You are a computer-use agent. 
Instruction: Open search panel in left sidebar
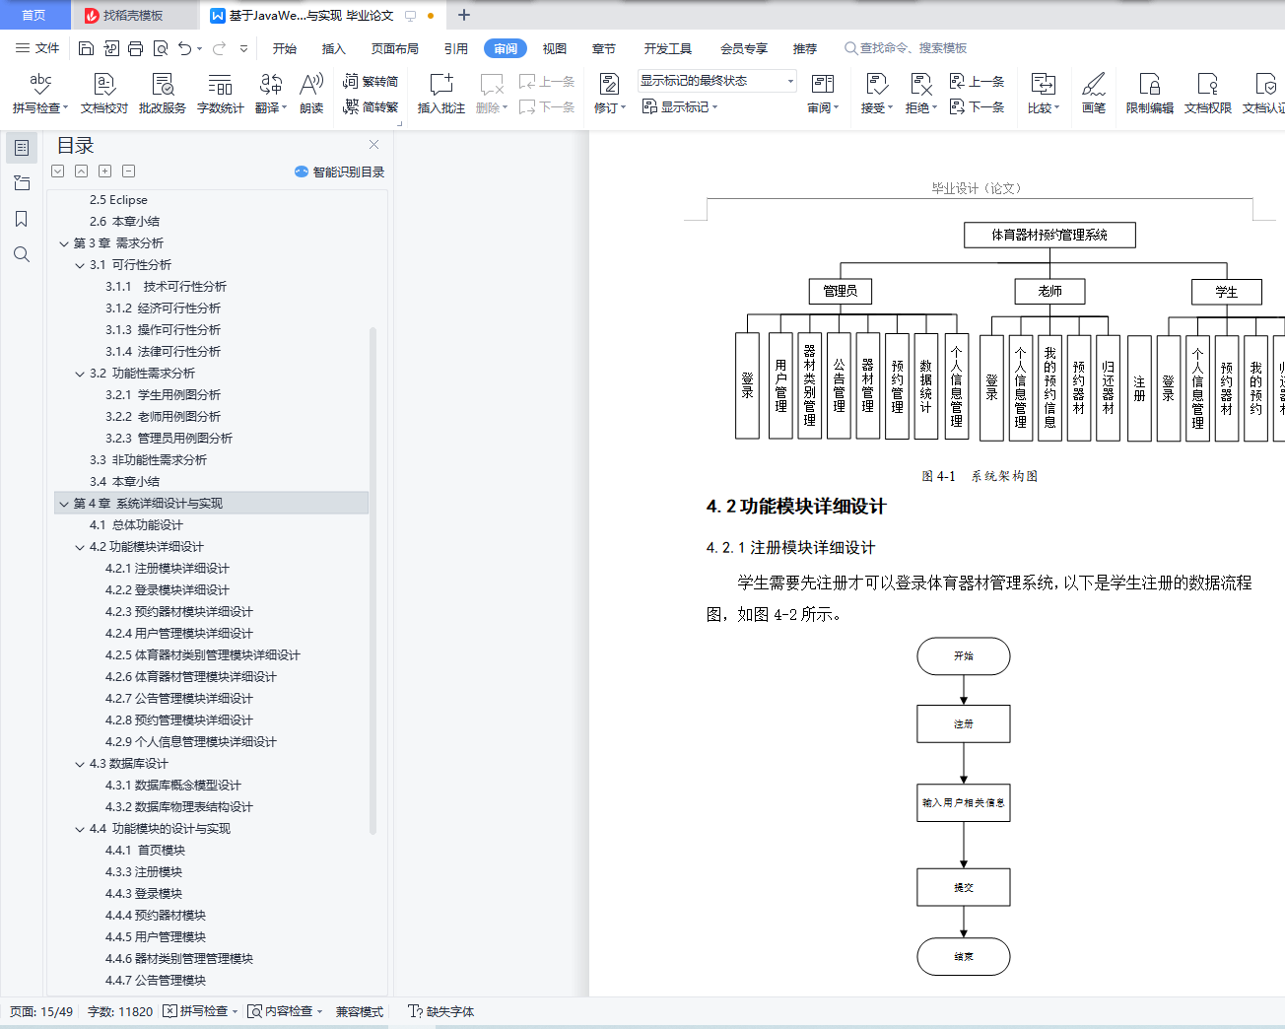tap(21, 254)
